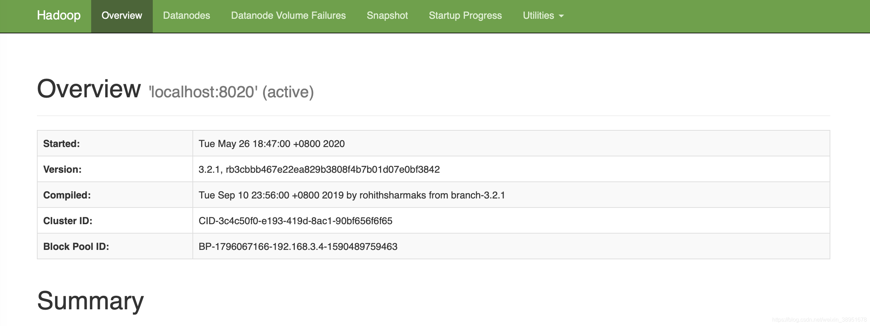Viewport: 870px width, 326px height.
Task: Click the Compiled: row label
Action: pyautogui.click(x=67, y=195)
